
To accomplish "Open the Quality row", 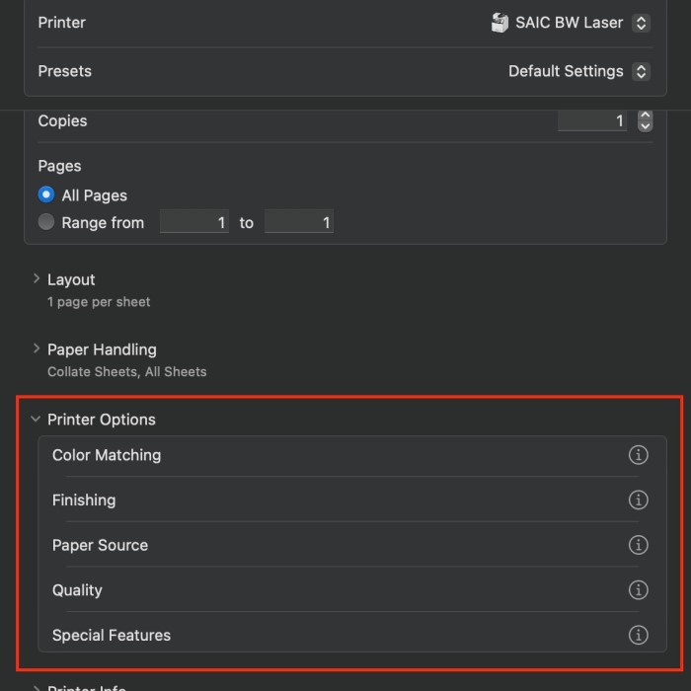I will 352,589.
